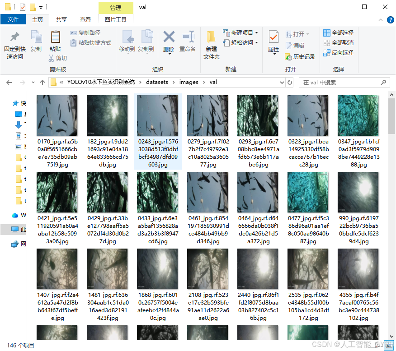Go up one folder level
The height and width of the screenshot is (351, 396).
(42, 83)
